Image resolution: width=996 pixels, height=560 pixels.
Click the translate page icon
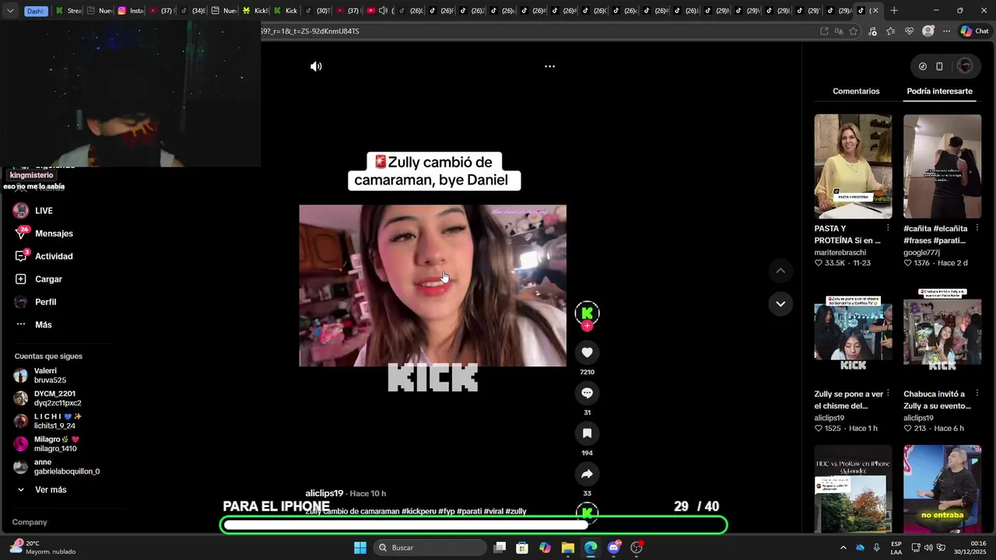point(839,31)
